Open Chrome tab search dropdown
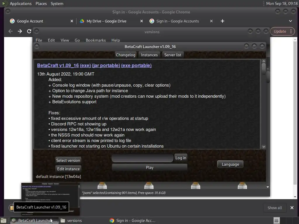The image size is (299, 224). (x=291, y=21)
